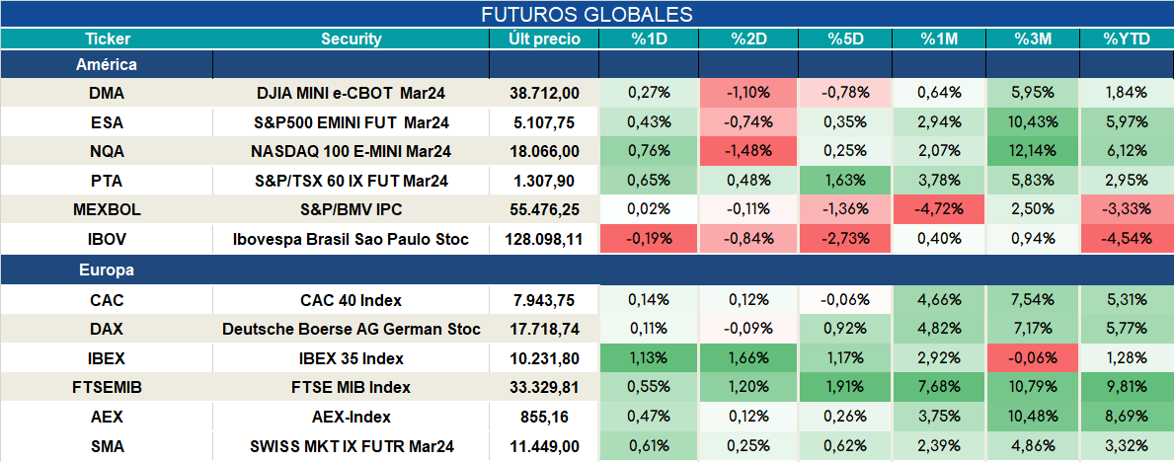Click the Últ precio column header
The height and width of the screenshot is (462, 1174).
544,38
